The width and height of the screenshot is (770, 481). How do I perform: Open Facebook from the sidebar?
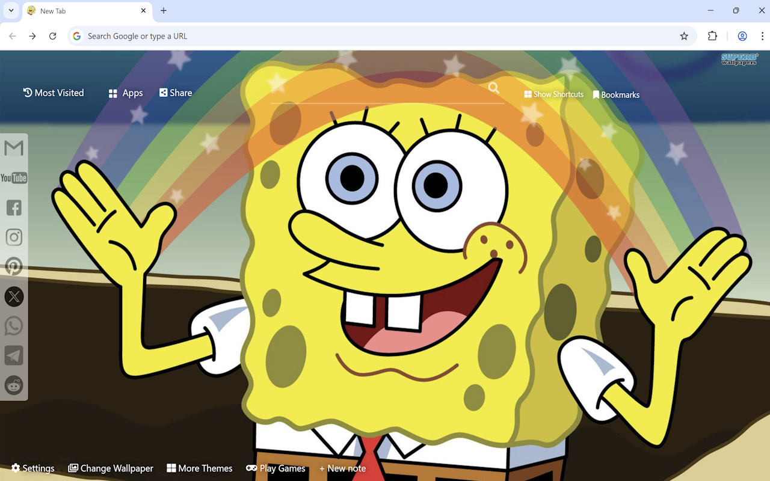[13, 207]
